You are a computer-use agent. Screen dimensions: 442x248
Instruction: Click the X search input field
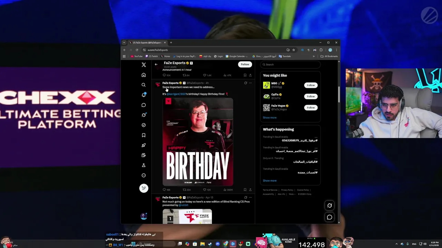coord(290,64)
